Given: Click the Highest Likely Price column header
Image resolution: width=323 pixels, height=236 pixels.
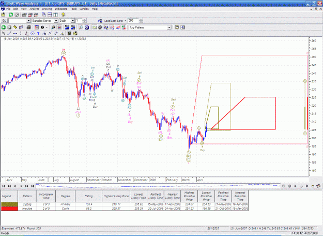Looking at the screenshot, I should (x=116, y=196).
